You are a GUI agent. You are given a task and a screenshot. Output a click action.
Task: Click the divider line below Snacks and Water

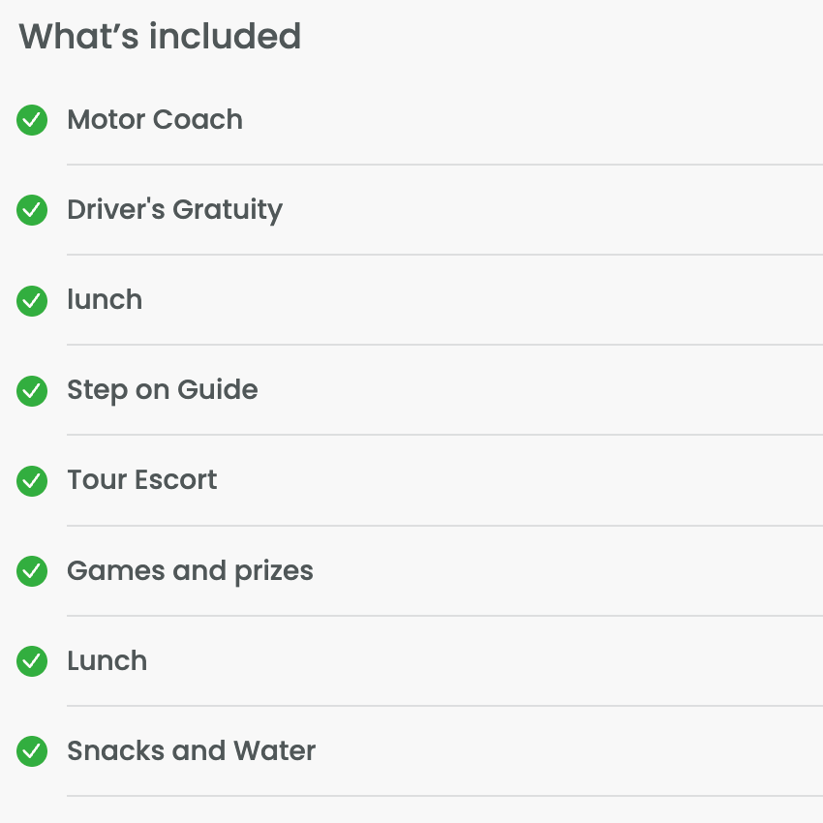[444, 796]
